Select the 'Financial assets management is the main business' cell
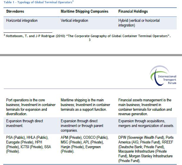Image resolution: width=182 pixels, height=165 pixels. pos(145,107)
